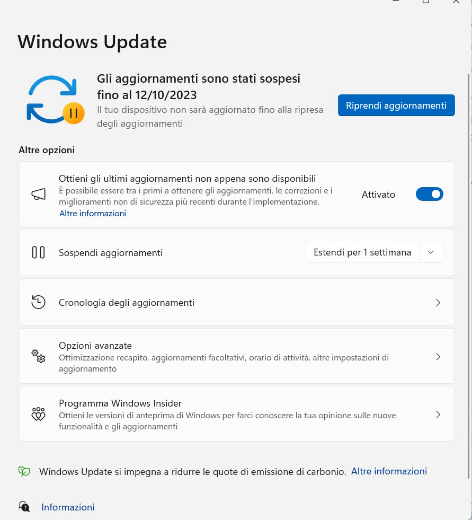Click the Windows Insider hearts icon

[39, 414]
